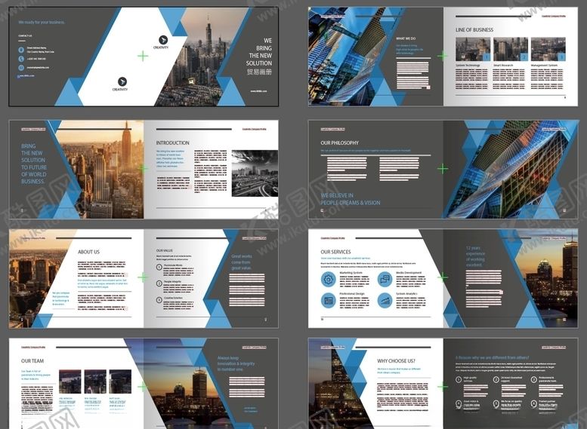Viewport: 587px width, 429px height.
Task: Select the number 1 circle in Our Value
Action: pyautogui.click(x=159, y=265)
